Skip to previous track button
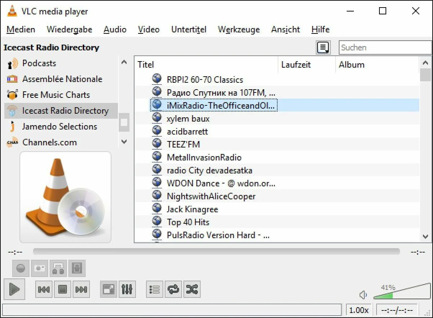 [44, 289]
